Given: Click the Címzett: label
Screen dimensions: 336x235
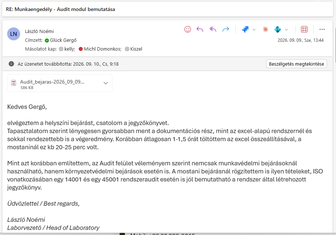Looking at the screenshot, I should (33, 40).
